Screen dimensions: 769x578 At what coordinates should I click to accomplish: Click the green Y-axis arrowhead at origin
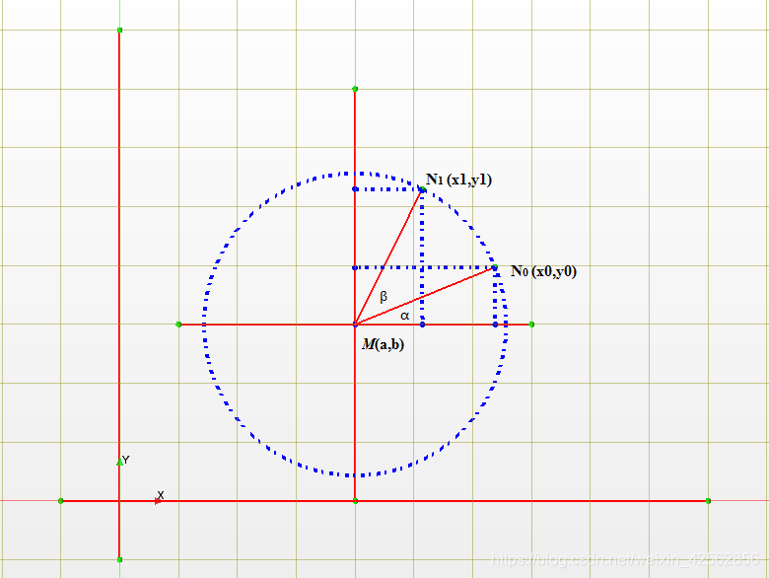click(119, 463)
